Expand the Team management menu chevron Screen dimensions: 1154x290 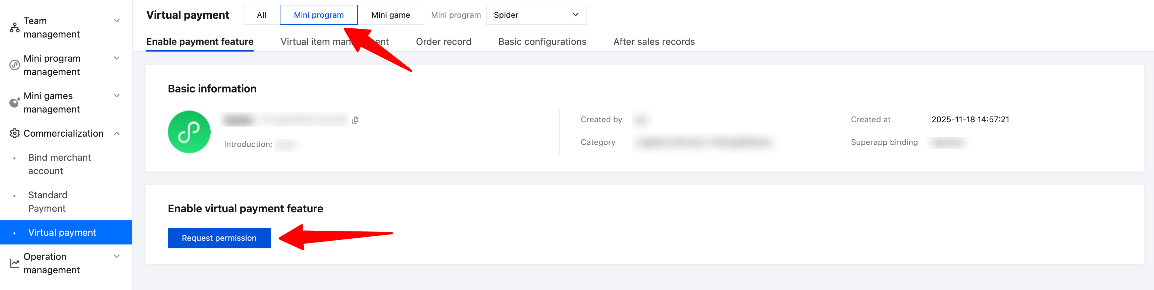click(117, 20)
